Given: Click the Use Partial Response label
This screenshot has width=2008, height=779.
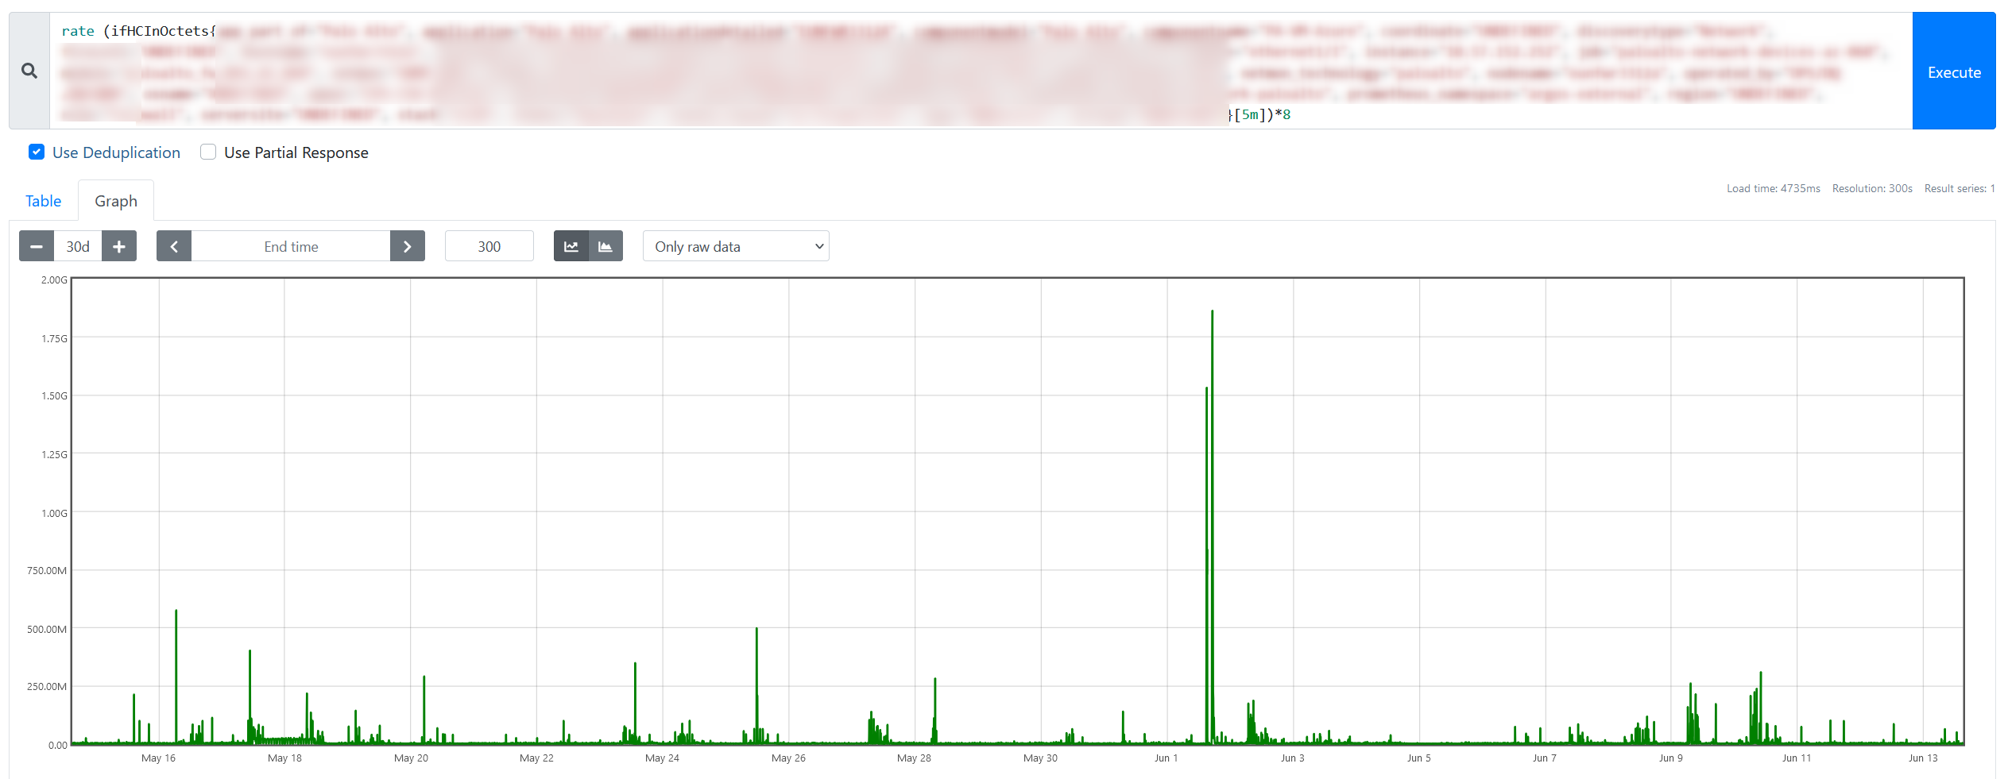Looking at the screenshot, I should (x=296, y=152).
